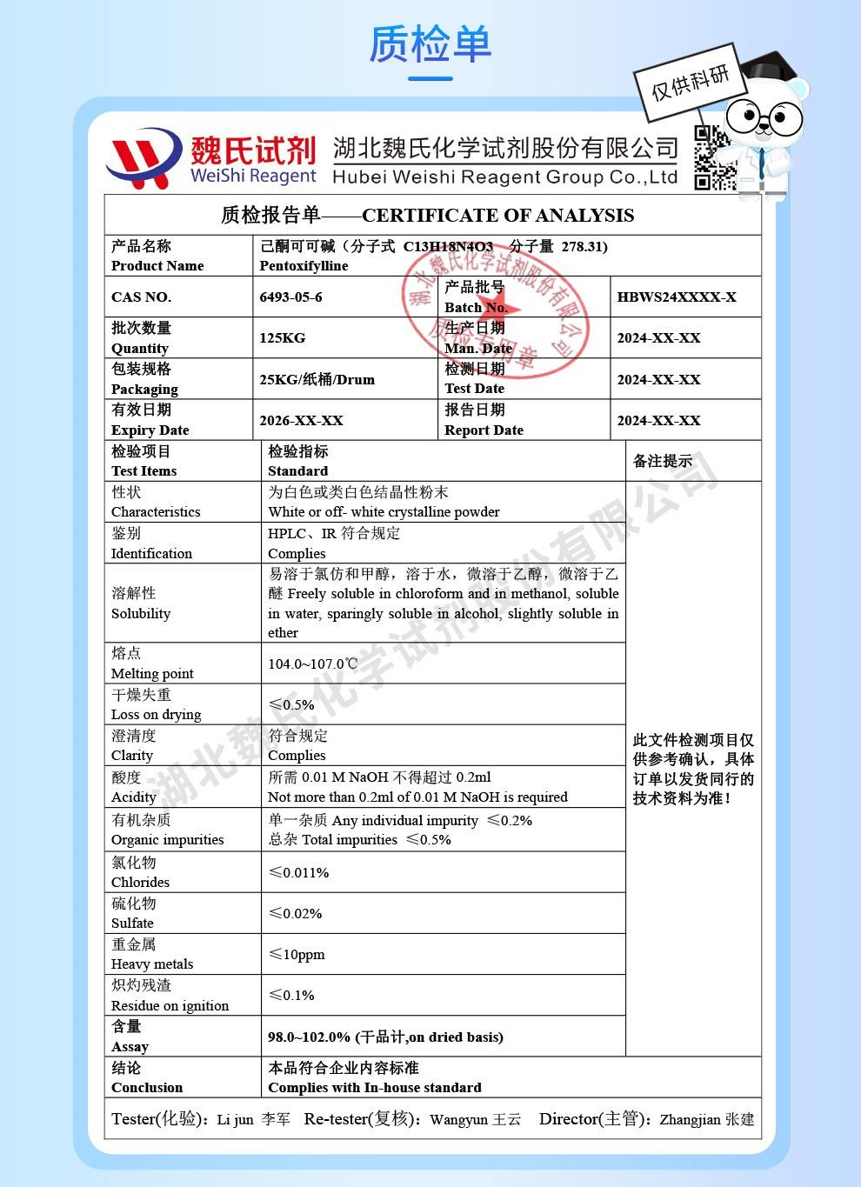Click the QR code beside the company name

click(x=714, y=157)
